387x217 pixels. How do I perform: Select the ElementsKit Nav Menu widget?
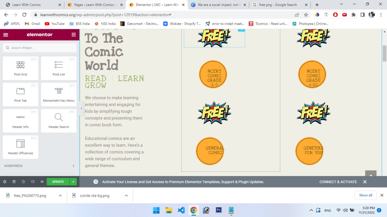tap(59, 94)
